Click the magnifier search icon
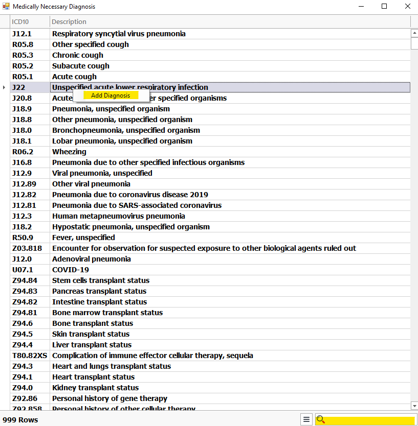Screen dimensions: 418x426 pyautogui.click(x=321, y=419)
